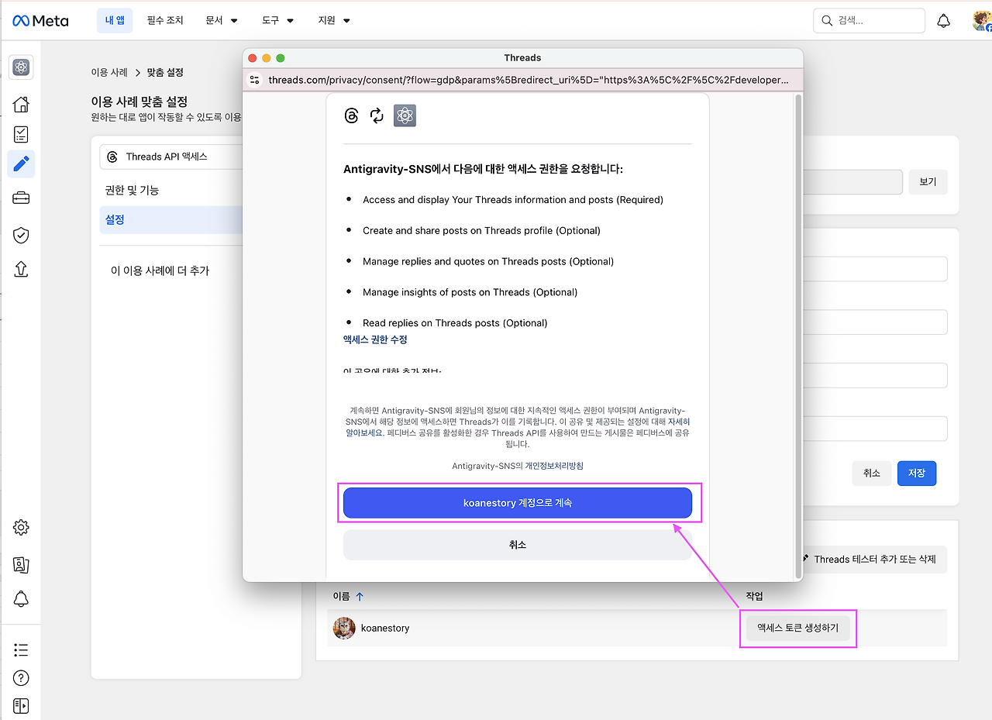
Task: Click 취소 next to the 저장 button
Action: pyautogui.click(x=871, y=474)
